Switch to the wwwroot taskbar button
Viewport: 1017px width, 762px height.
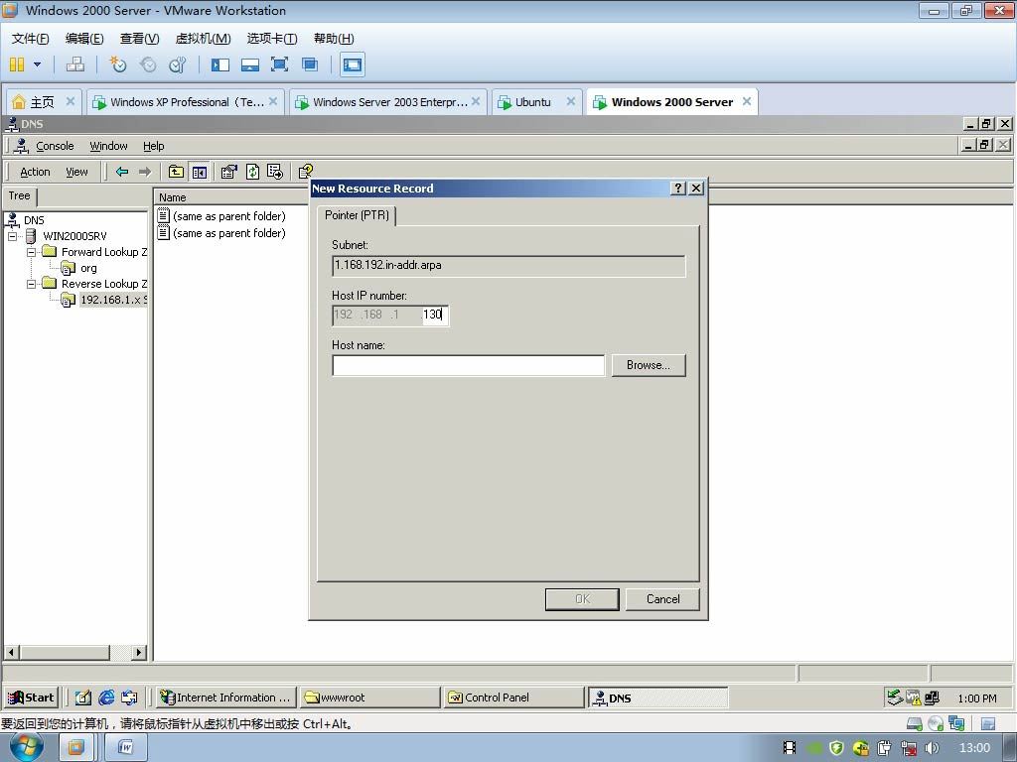tap(370, 698)
